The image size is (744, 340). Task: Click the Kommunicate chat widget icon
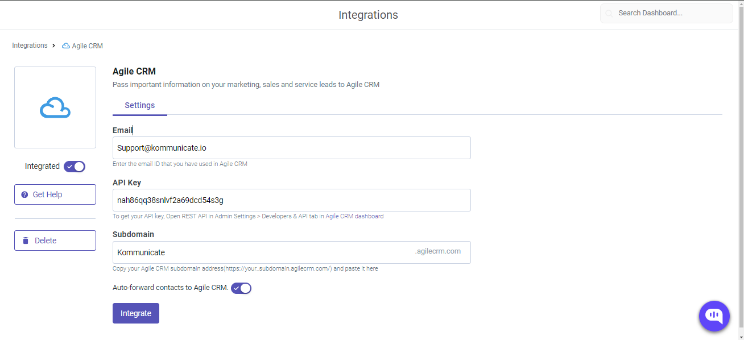click(714, 316)
